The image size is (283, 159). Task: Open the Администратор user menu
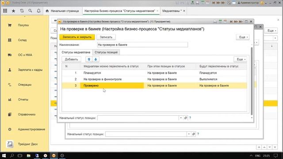tap(248, 3)
